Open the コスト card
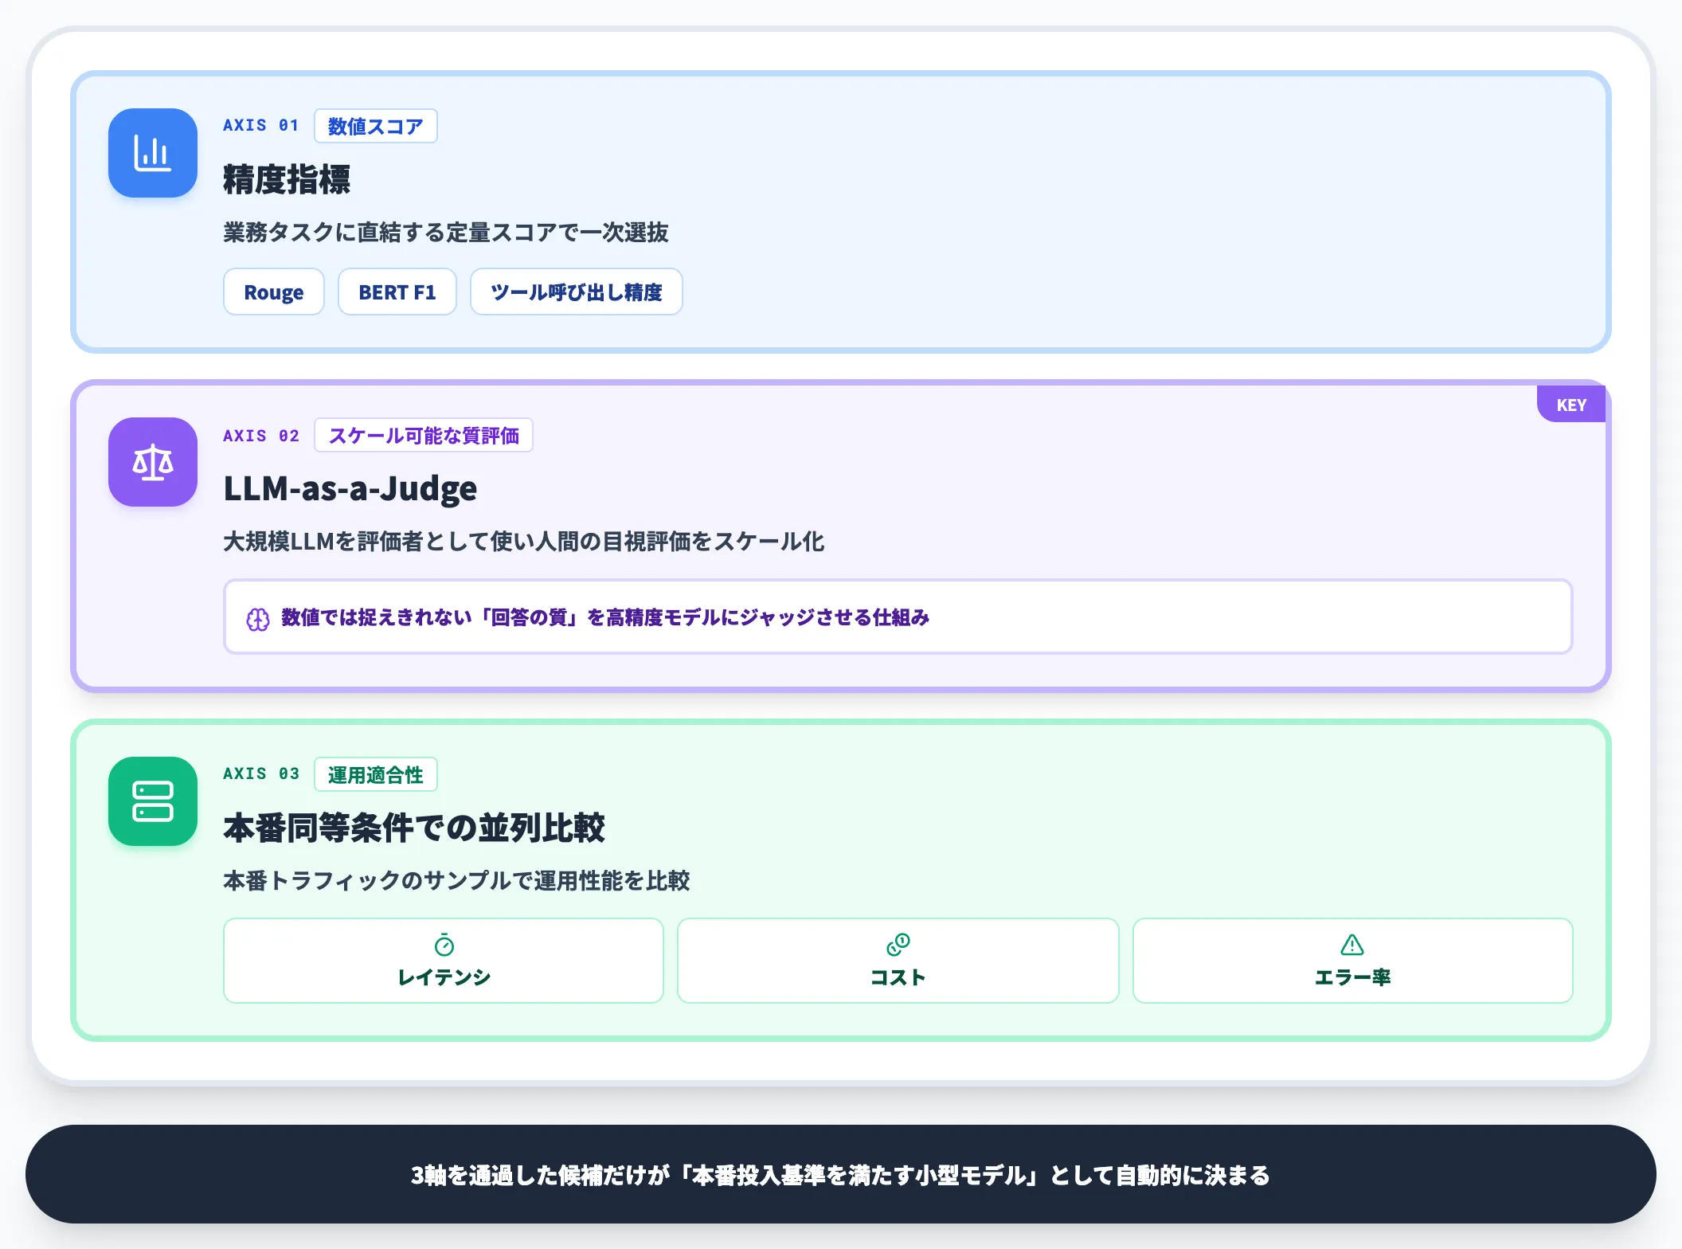Viewport: 1682px width, 1249px height. (x=898, y=961)
